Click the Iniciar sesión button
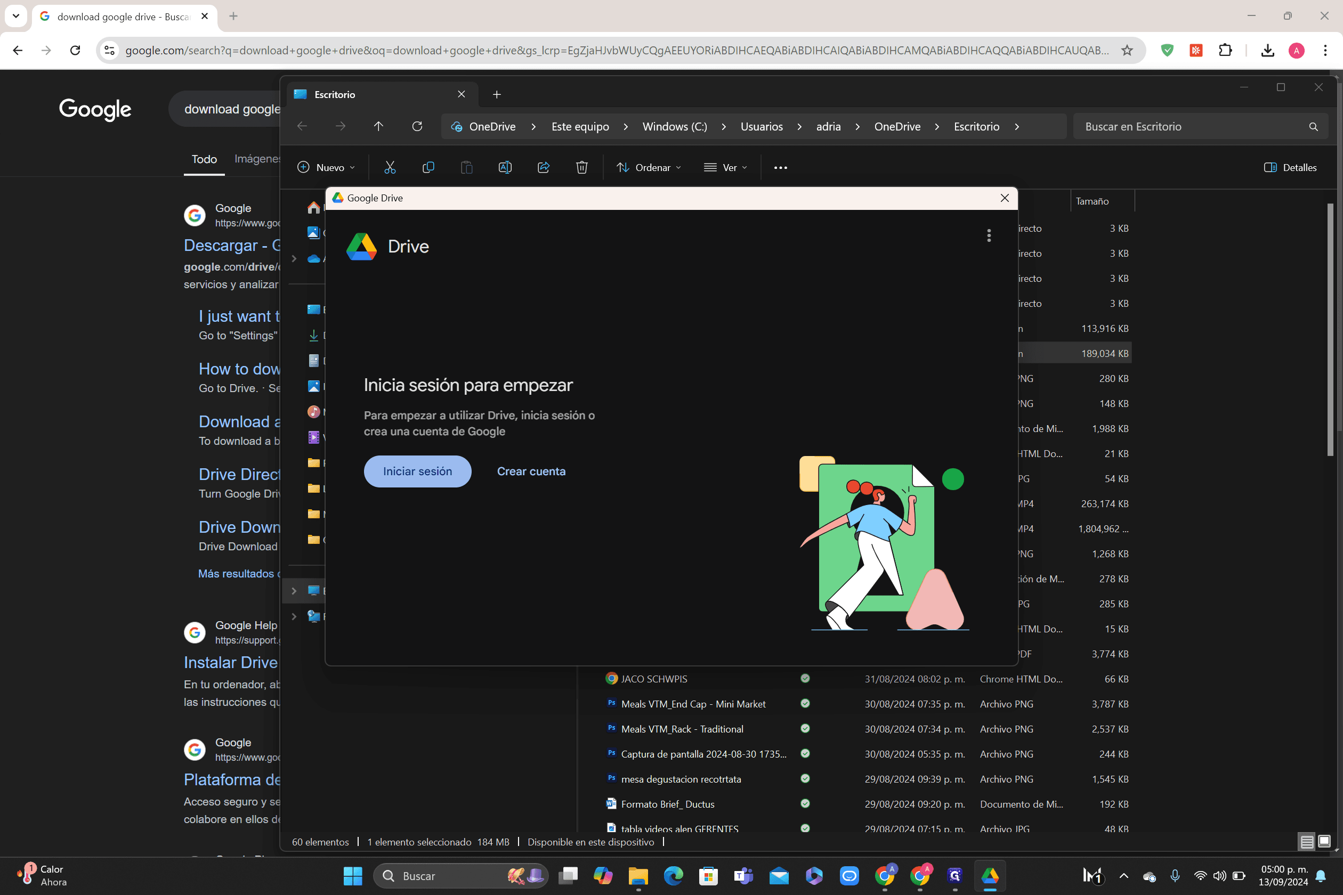The height and width of the screenshot is (895, 1343). (417, 471)
